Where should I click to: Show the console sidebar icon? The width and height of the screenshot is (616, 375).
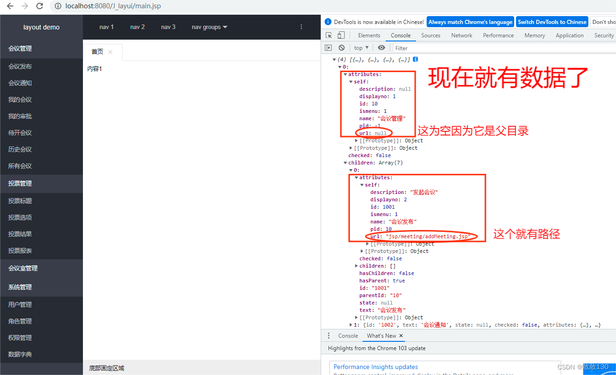[329, 47]
